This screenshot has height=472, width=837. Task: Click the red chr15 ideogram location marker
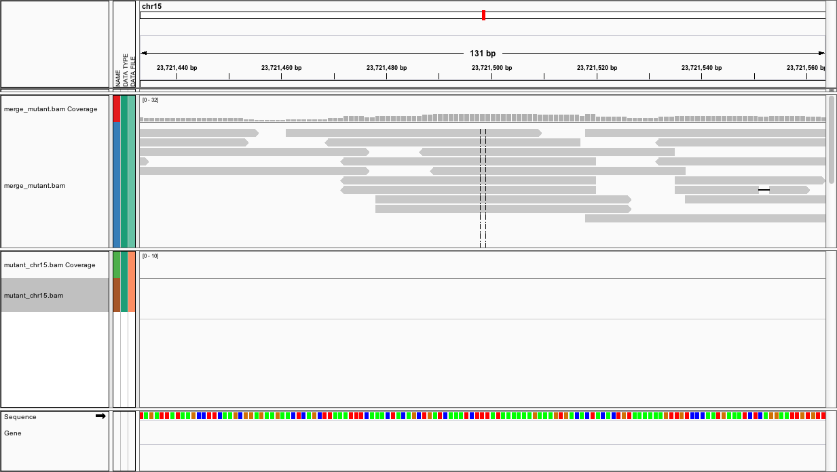click(x=483, y=15)
